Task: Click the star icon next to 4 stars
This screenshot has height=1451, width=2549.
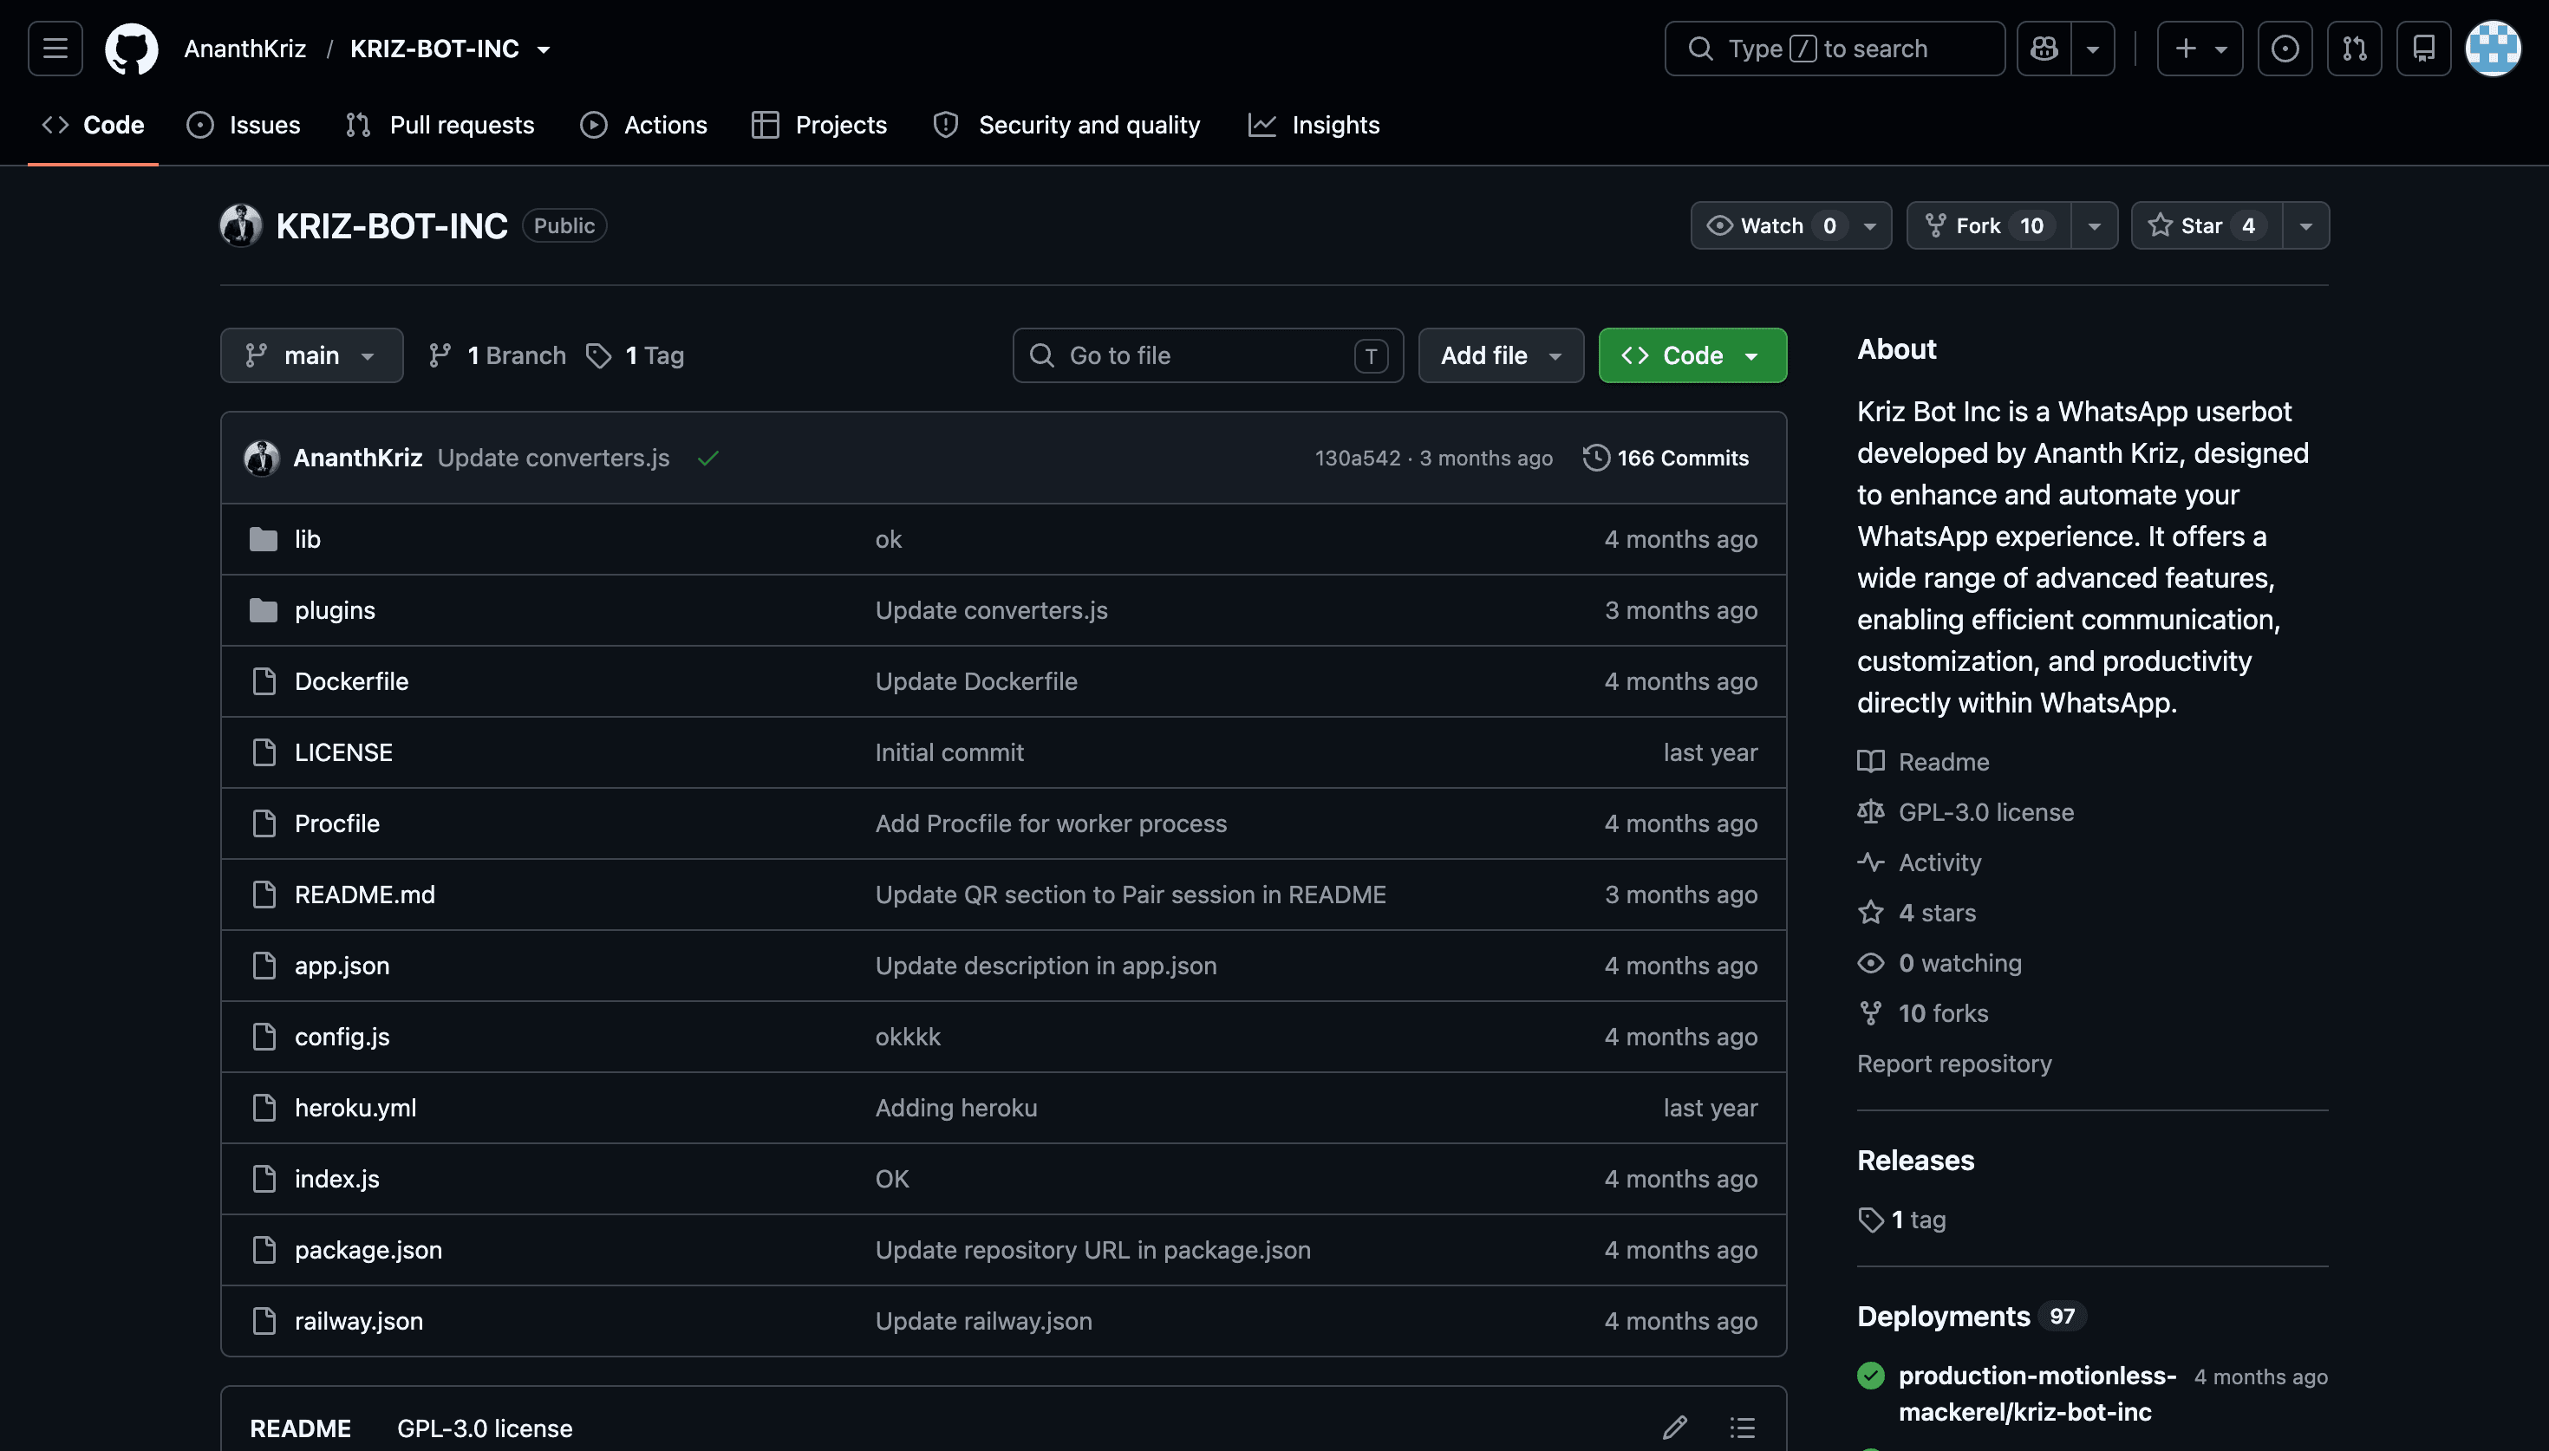Action: tap(1870, 912)
